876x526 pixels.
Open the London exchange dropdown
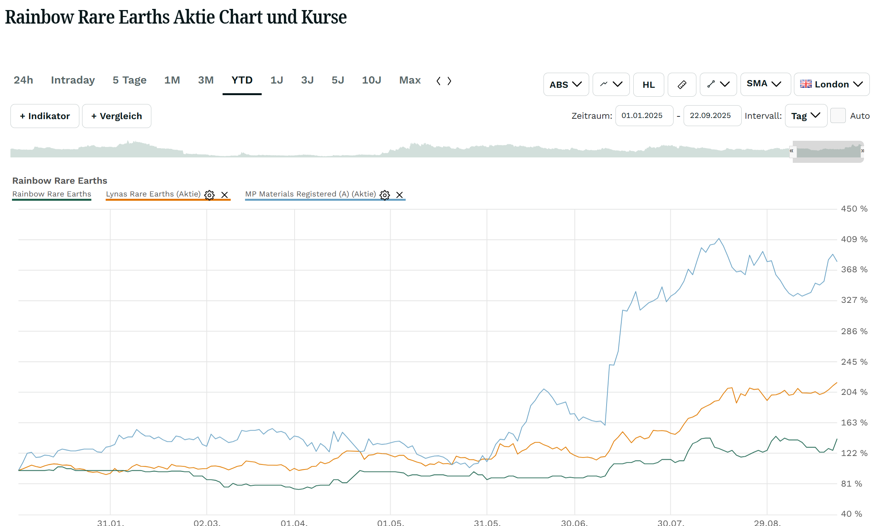pos(831,84)
